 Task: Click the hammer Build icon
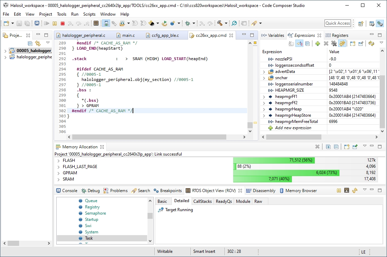[220, 23]
